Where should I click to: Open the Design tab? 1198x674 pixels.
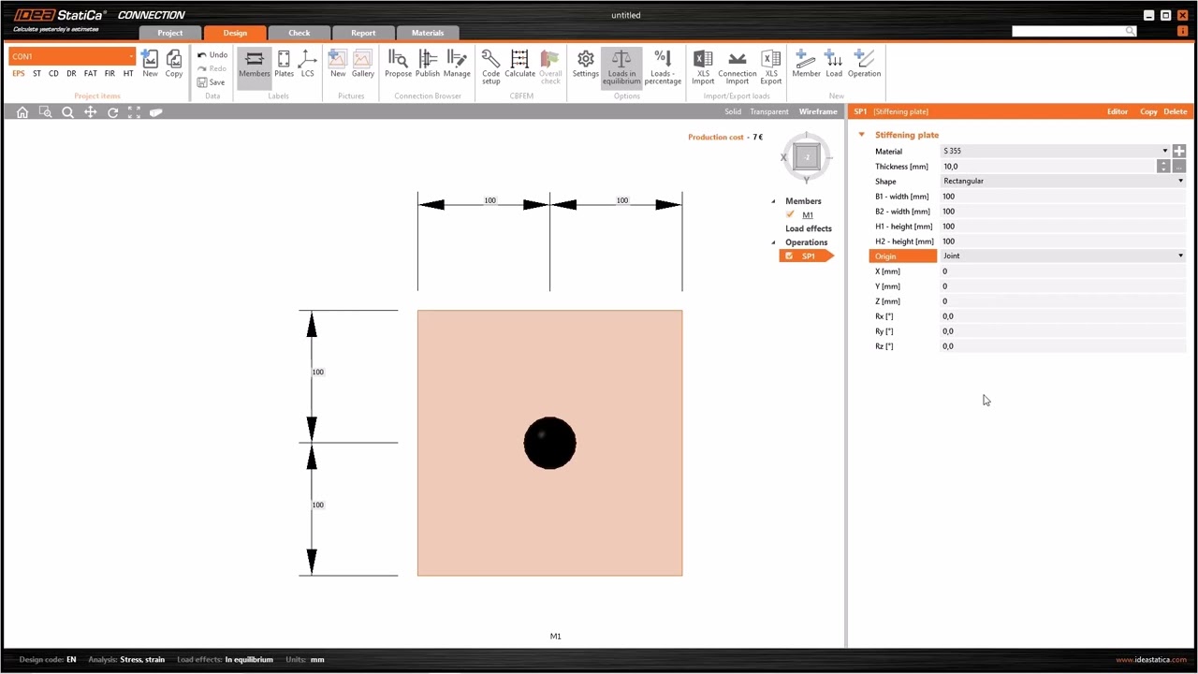point(235,33)
